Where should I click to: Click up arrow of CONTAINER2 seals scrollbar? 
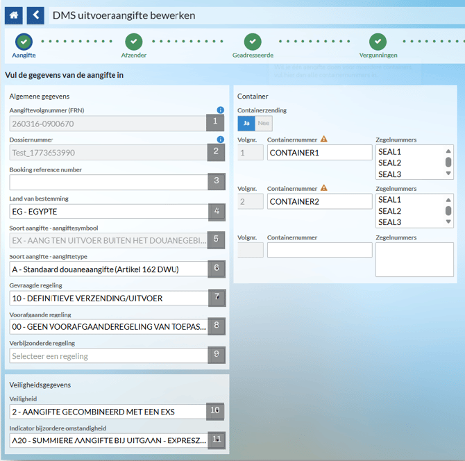point(448,200)
